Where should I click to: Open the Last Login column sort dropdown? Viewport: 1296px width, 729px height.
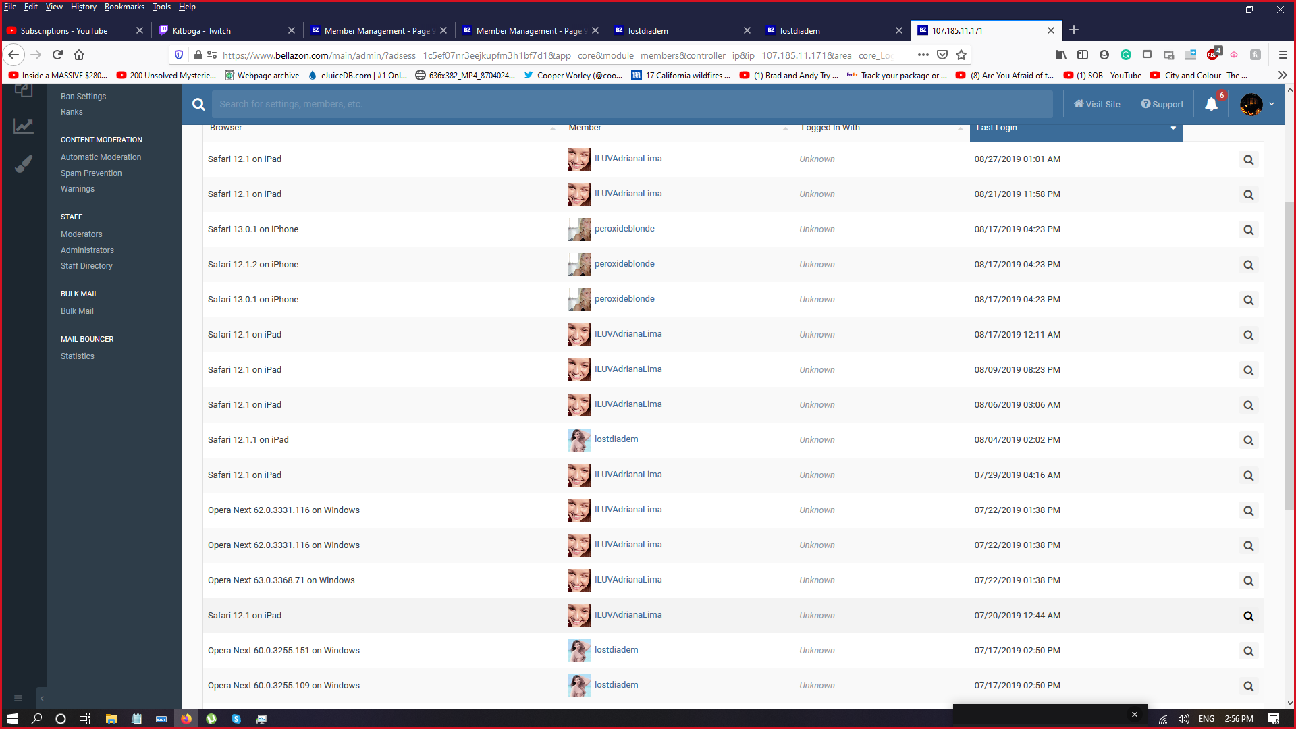[1173, 128]
